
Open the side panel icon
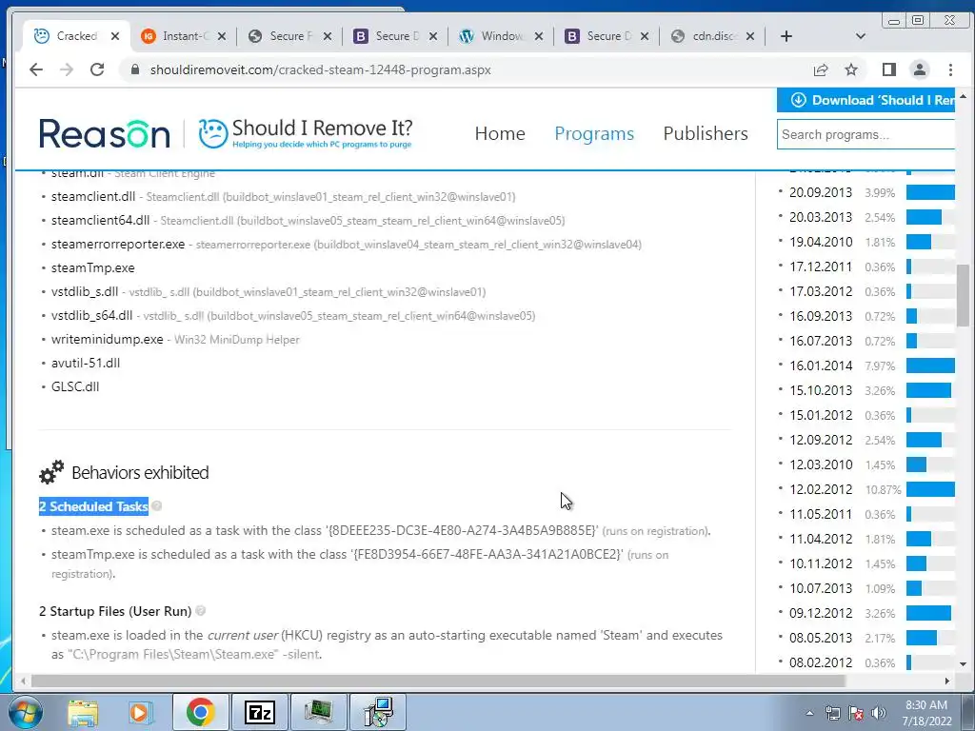(x=889, y=69)
